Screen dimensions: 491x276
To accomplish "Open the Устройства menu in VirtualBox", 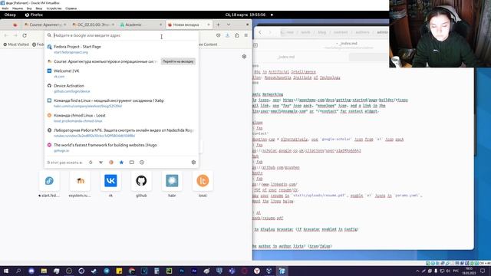I will [x=54, y=8].
